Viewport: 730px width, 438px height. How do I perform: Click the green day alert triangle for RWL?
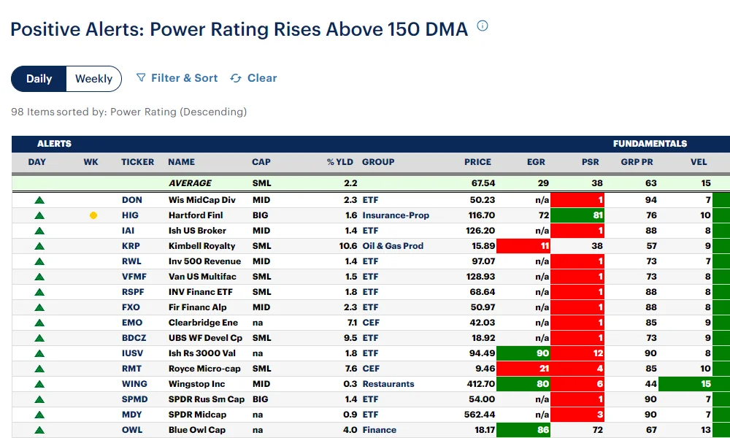click(39, 261)
